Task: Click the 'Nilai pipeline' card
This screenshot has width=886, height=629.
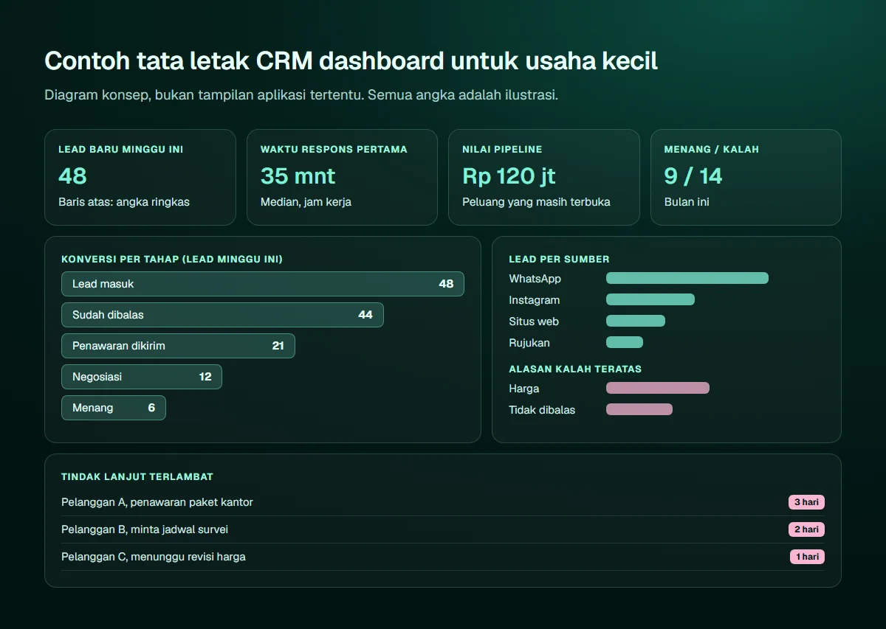Action: [544, 177]
